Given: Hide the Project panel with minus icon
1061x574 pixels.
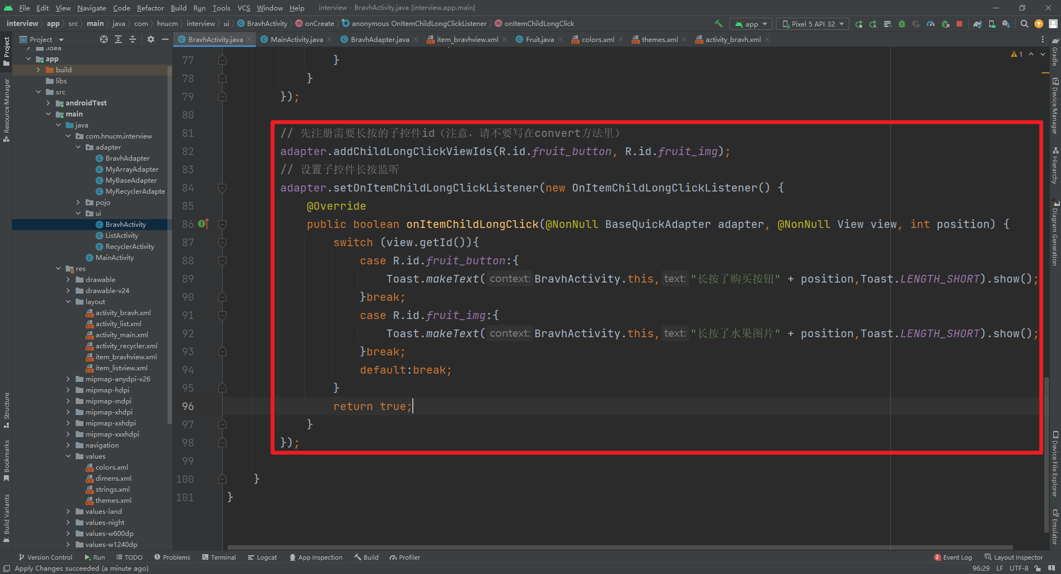Looking at the screenshot, I should [165, 39].
